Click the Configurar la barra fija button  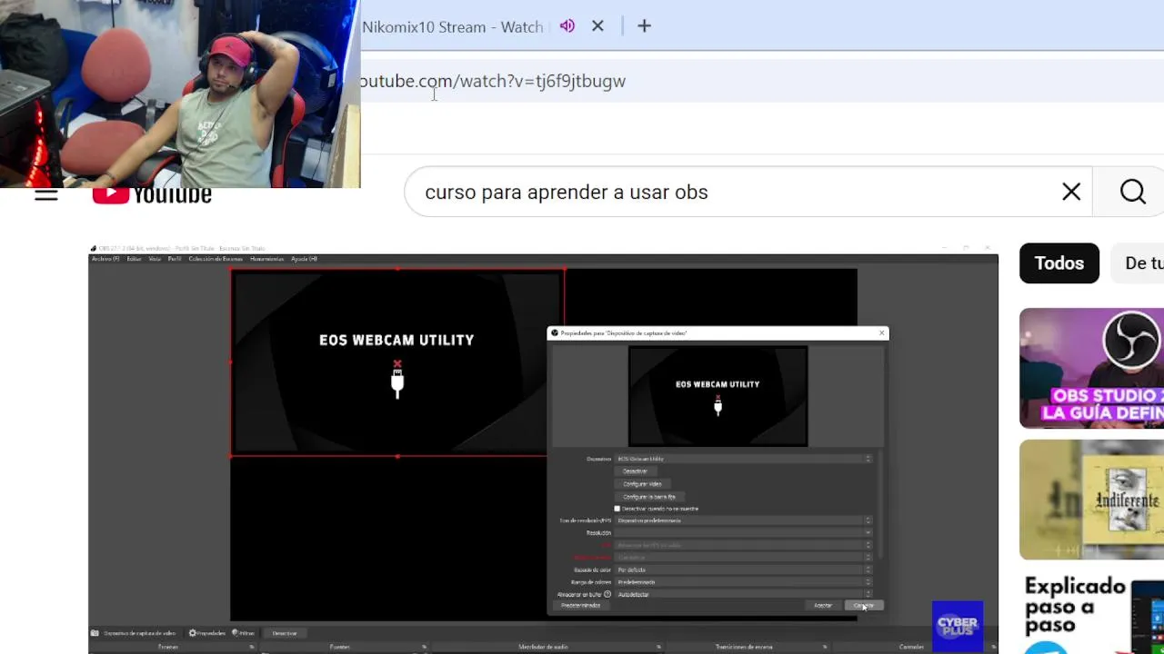[649, 497]
